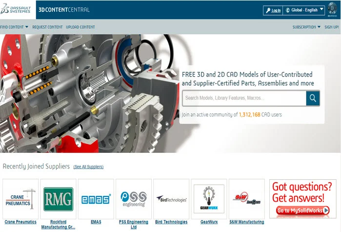The width and height of the screenshot is (341, 232).
Task: Click the RMG Rockford logo thumbnail
Action: coord(58,199)
